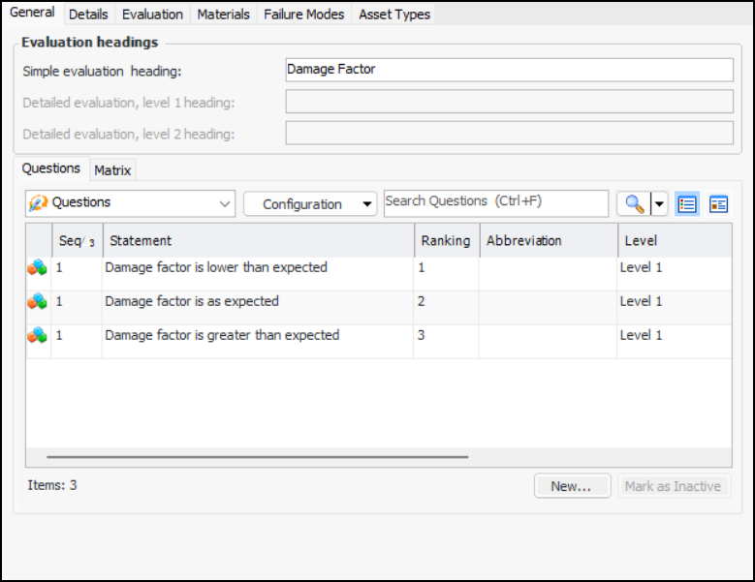The image size is (755, 582).
Task: Click the magnifier search icon
Action: coord(634,204)
